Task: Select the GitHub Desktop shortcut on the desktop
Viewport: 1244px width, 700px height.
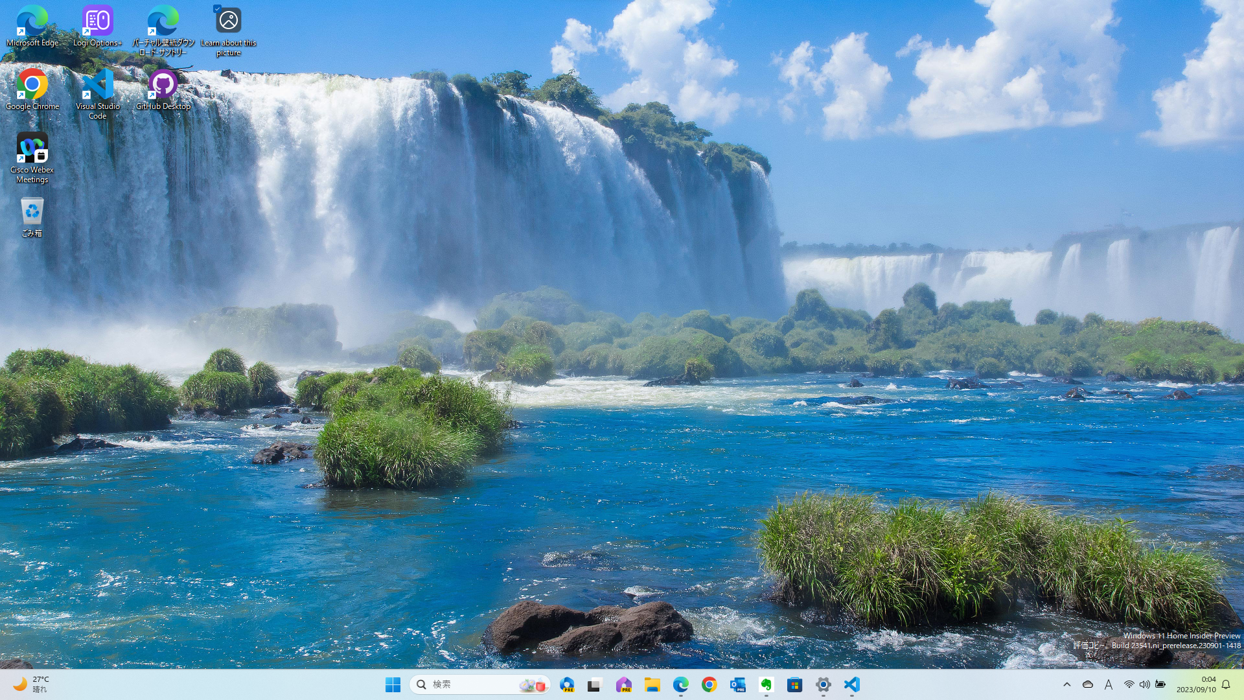Action: click(x=163, y=89)
